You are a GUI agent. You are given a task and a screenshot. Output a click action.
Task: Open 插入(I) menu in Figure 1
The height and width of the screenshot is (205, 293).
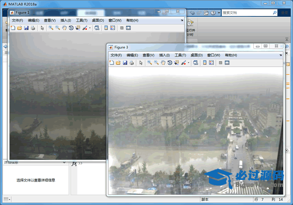[x=66, y=20]
